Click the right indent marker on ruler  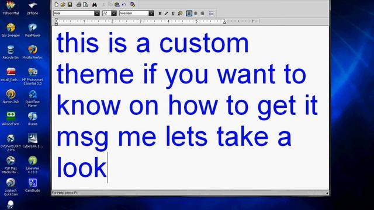[224, 22]
